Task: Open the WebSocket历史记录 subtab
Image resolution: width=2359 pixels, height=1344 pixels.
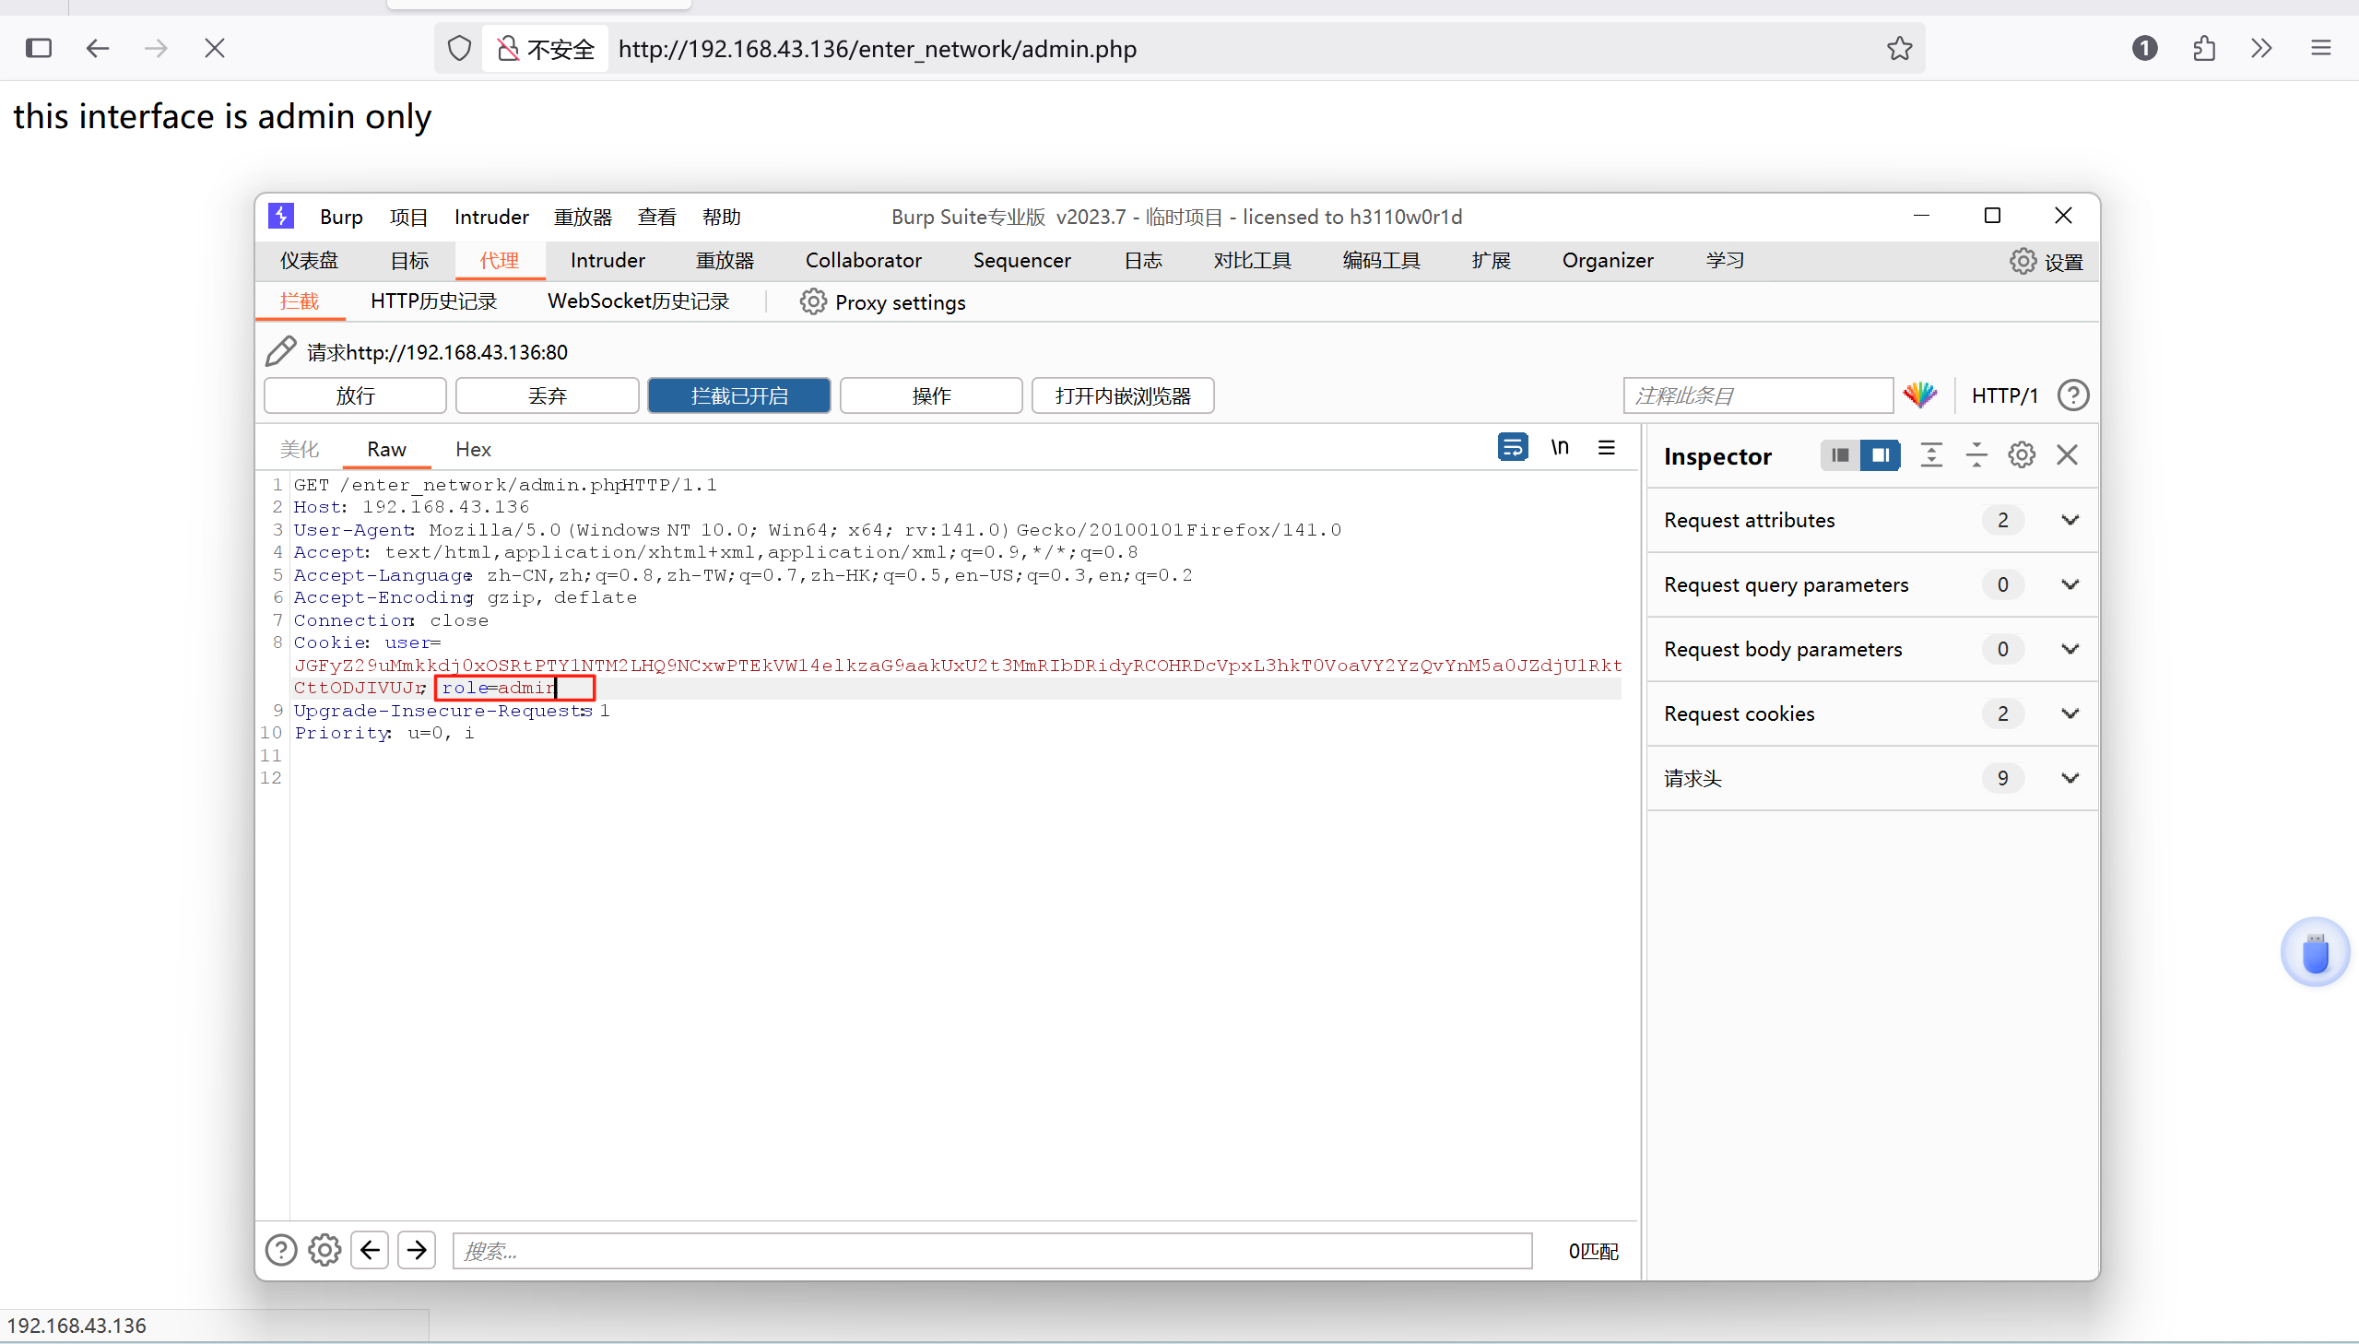Action: tap(639, 301)
